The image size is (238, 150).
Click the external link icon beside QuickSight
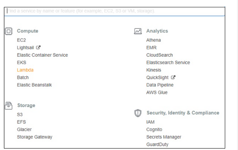tap(173, 78)
